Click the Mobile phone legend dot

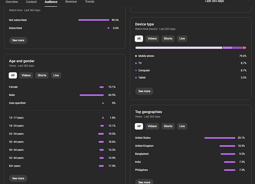(136, 56)
